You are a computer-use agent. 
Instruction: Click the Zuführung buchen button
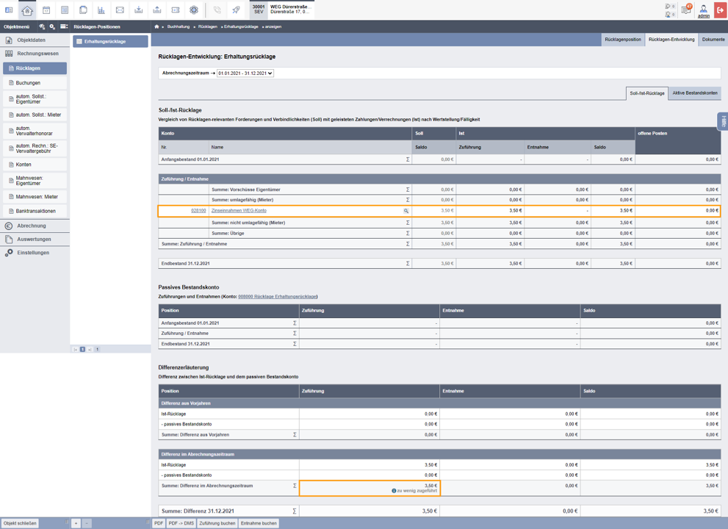217,523
